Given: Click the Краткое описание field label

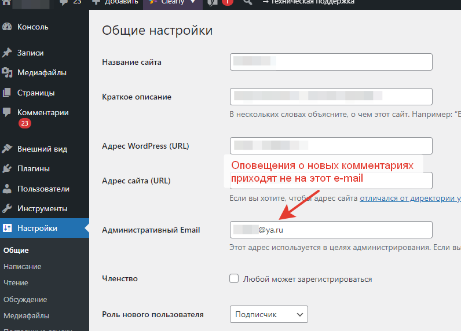Looking at the screenshot, I should [137, 97].
